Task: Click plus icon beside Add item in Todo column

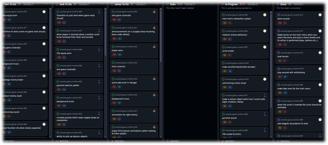Action: click(x=167, y=141)
